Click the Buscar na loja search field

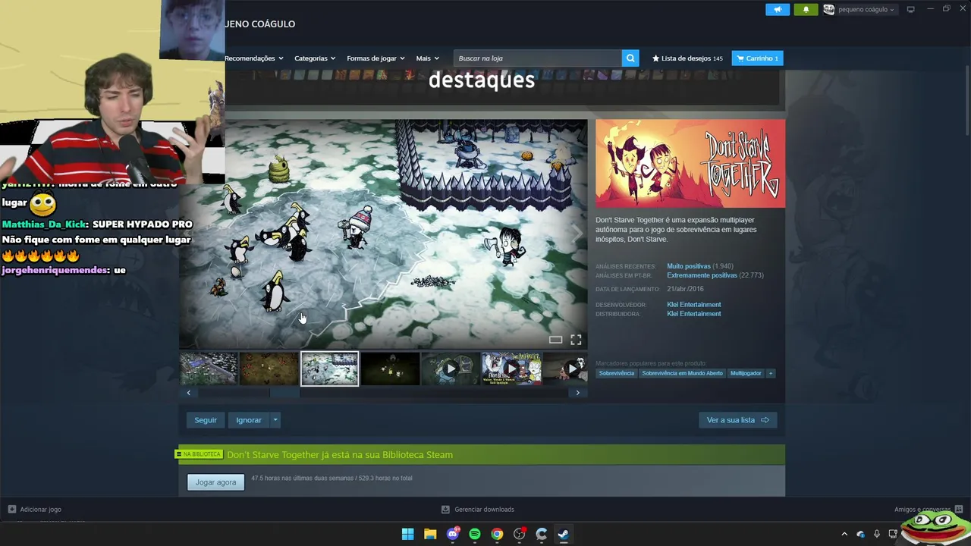tap(538, 58)
